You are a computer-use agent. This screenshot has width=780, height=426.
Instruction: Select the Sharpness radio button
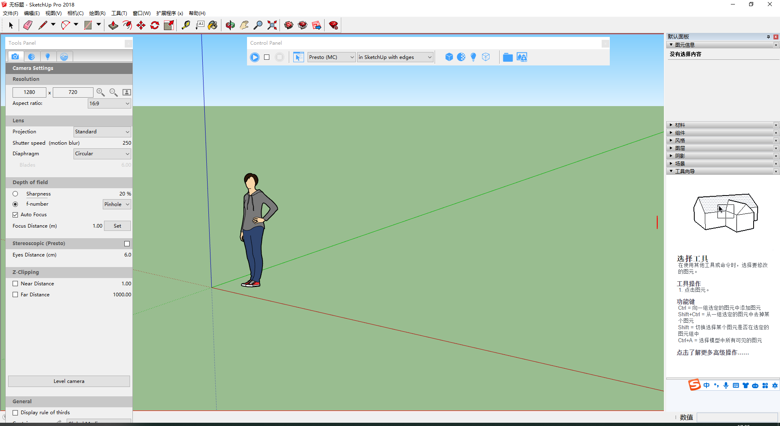(x=15, y=194)
